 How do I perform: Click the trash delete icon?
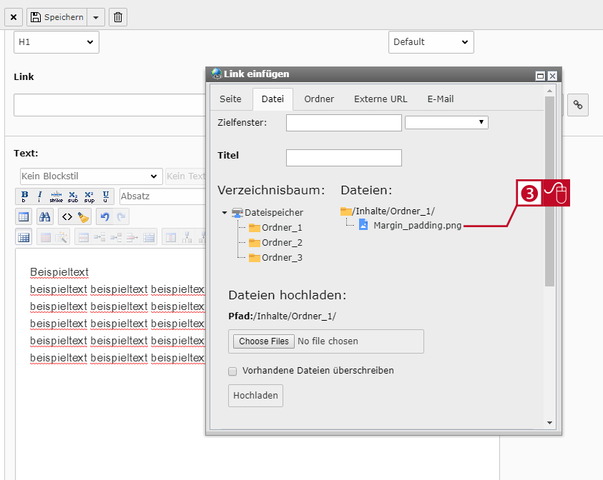(118, 17)
